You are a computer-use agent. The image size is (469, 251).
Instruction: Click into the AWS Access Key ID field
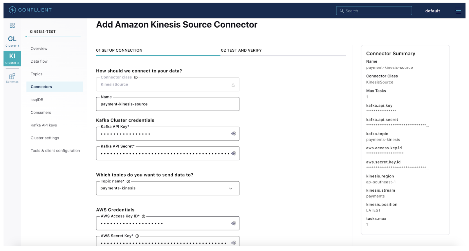pos(168,223)
